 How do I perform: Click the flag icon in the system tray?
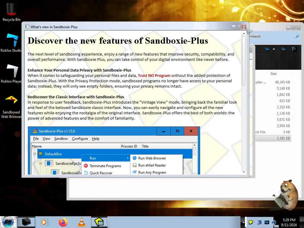pyautogui.click(x=259, y=222)
